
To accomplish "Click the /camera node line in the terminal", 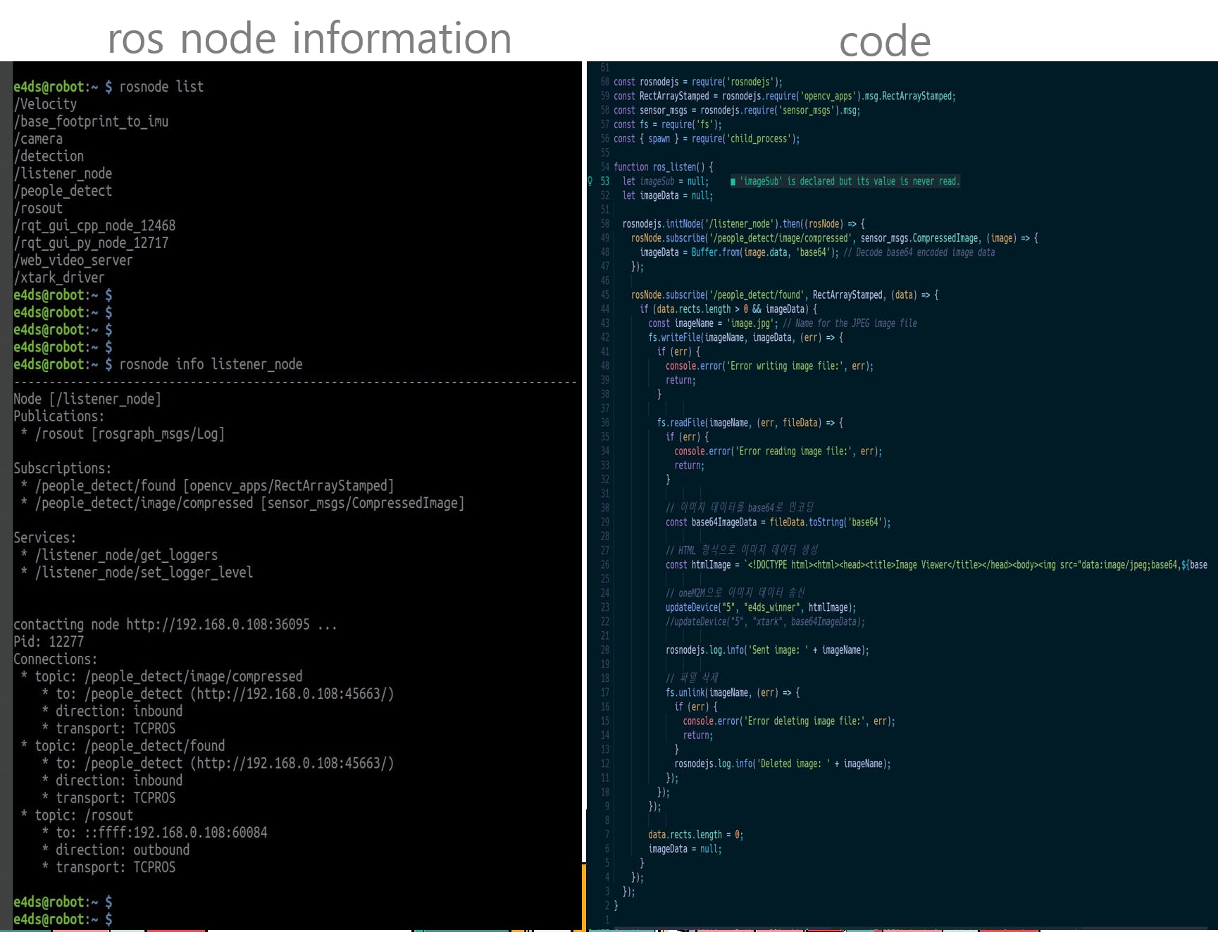I will point(38,139).
